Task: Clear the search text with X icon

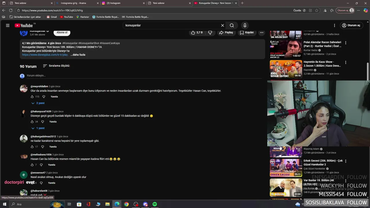Action: coord(223,25)
